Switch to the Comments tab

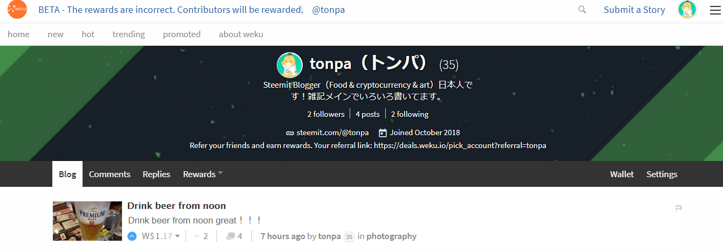[x=110, y=174]
